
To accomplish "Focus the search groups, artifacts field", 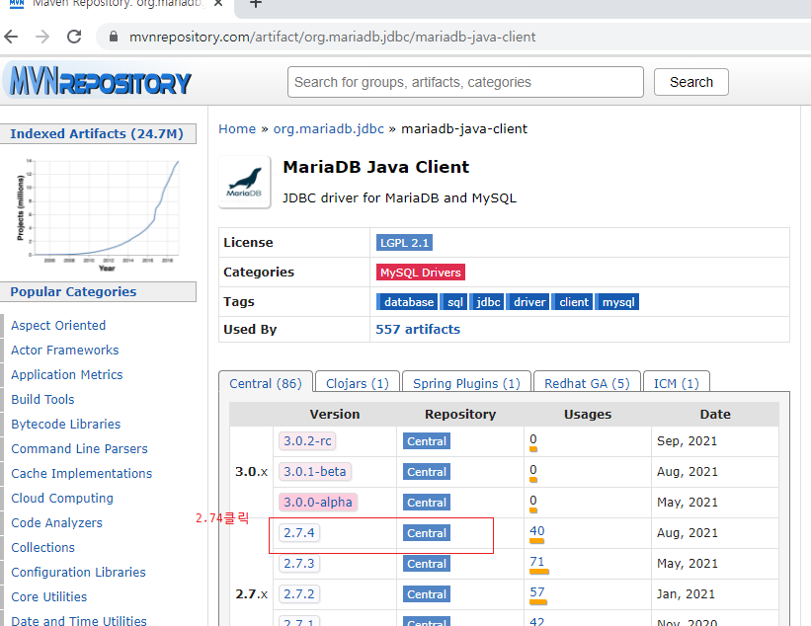I will click(x=465, y=82).
